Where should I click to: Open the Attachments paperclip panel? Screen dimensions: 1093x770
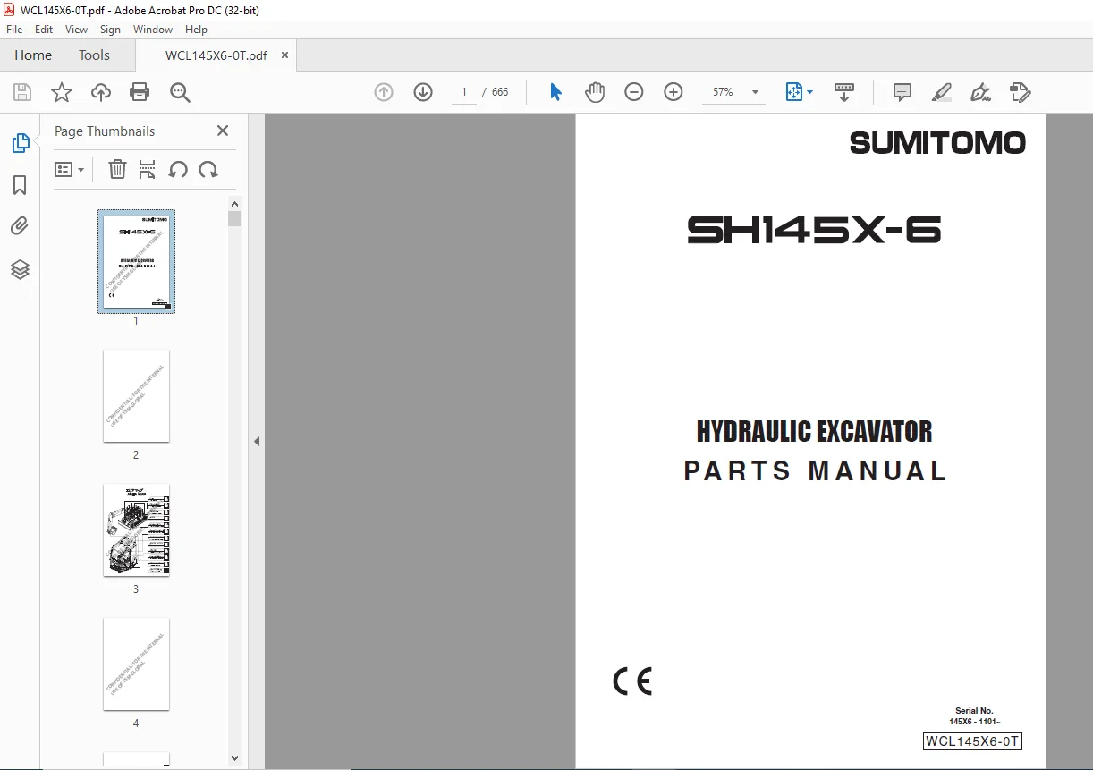20,226
